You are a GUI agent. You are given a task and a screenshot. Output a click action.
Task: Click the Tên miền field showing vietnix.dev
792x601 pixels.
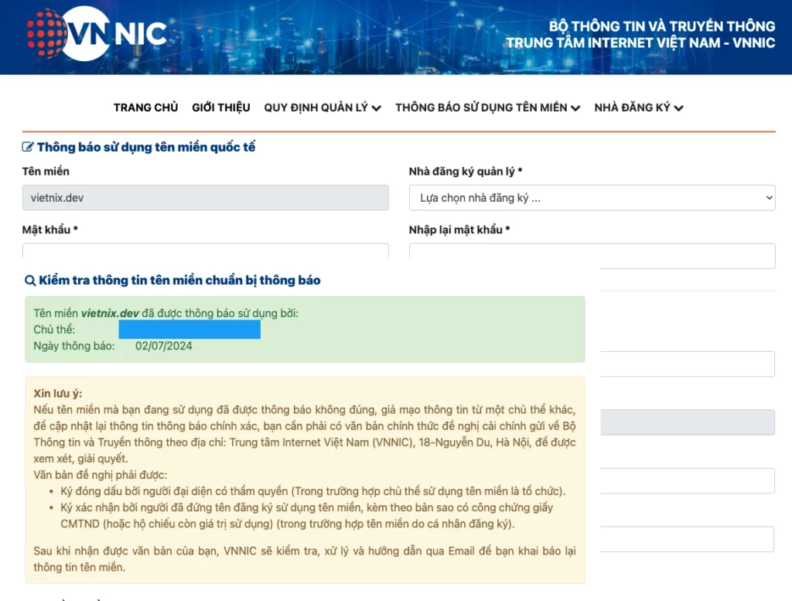(205, 198)
